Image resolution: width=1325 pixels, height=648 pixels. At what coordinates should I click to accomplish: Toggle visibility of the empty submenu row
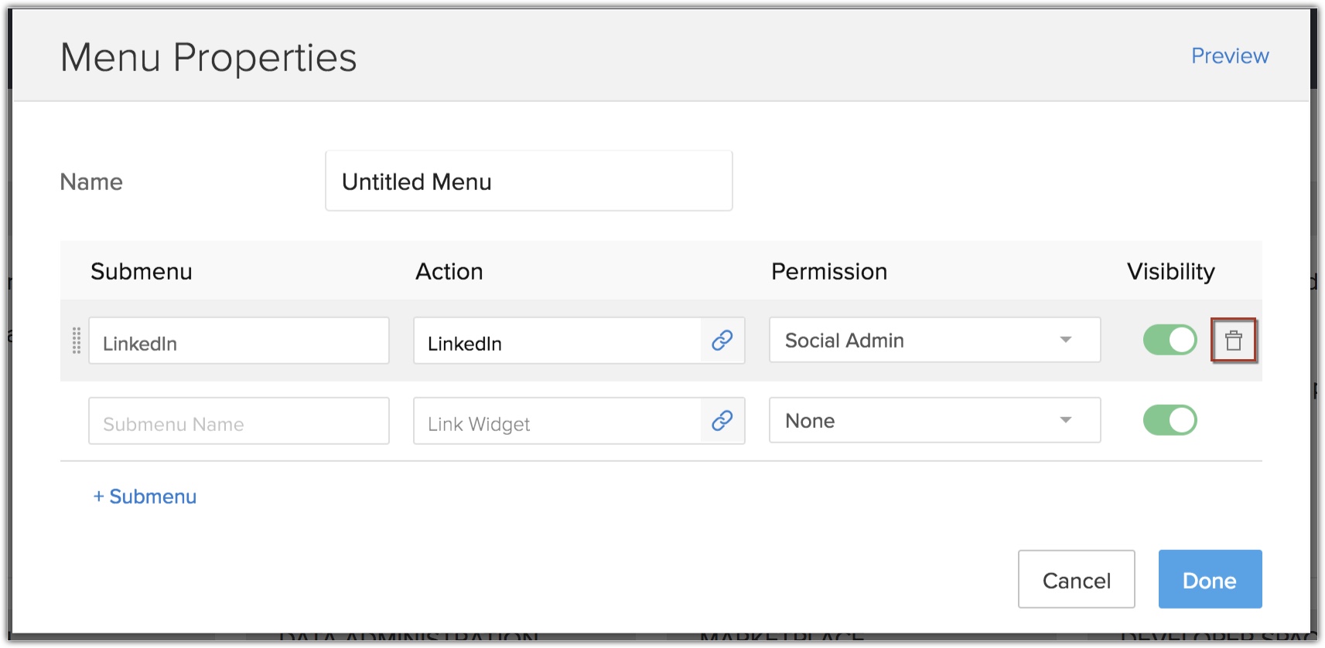click(x=1170, y=420)
